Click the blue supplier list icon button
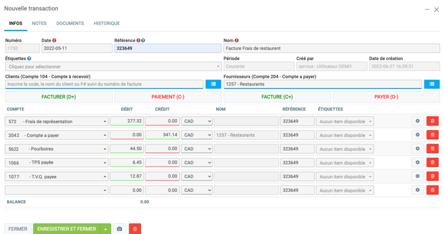 [431, 84]
